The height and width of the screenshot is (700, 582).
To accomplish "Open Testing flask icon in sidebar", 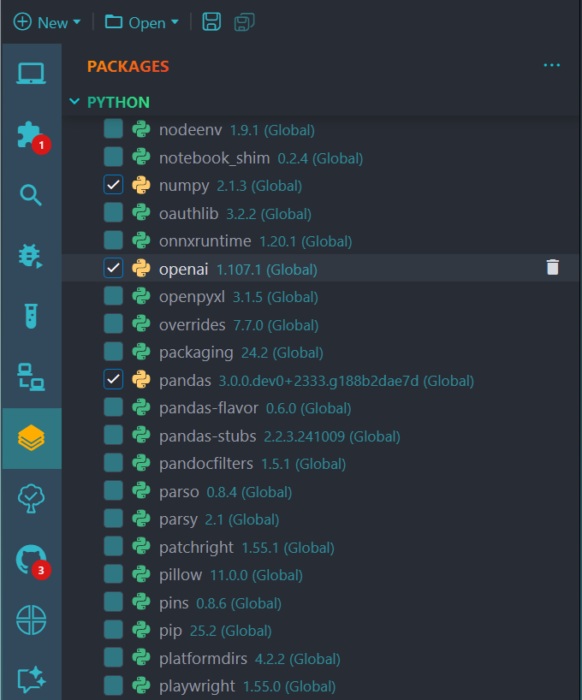I will pos(31,316).
